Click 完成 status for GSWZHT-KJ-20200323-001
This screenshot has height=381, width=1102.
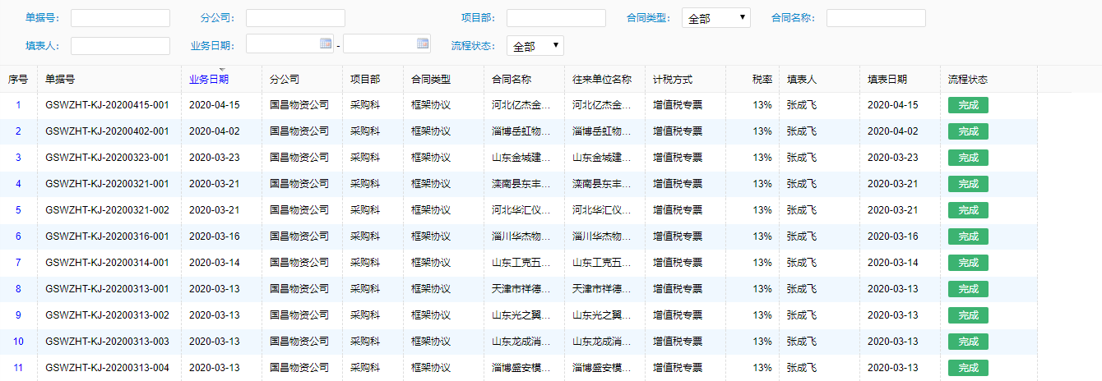[968, 158]
